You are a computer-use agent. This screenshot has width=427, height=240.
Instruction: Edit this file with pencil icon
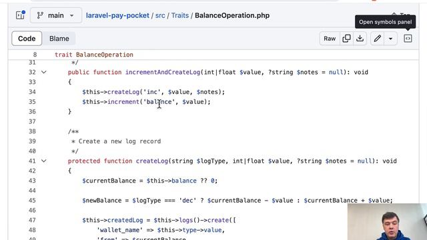[377, 39]
